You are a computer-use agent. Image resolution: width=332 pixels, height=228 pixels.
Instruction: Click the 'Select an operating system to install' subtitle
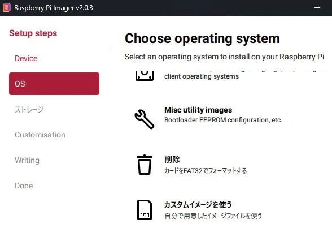click(225, 57)
